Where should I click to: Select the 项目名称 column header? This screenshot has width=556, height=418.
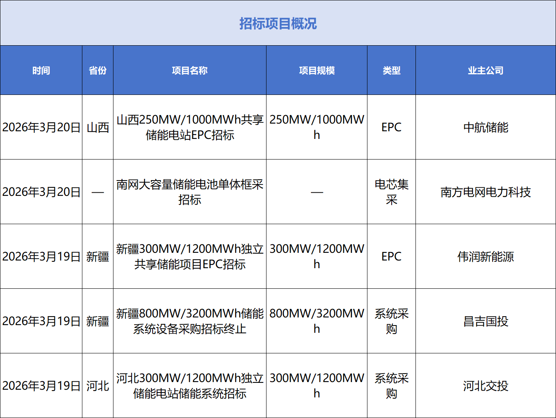click(190, 70)
